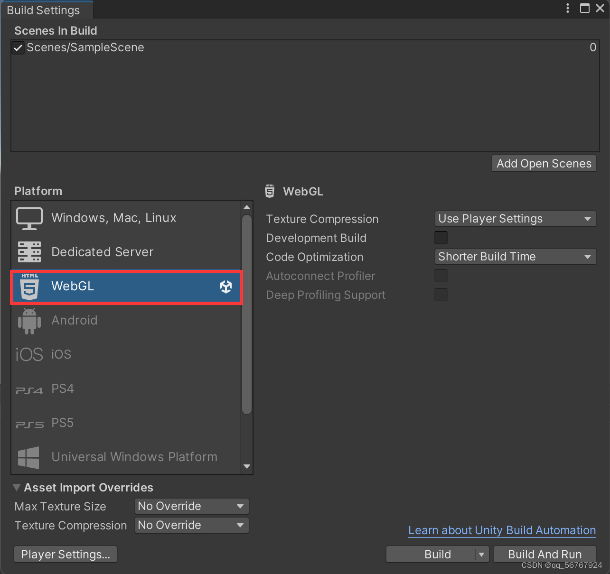Select the PS4 platform icon
Screen dimensions: 610x574
coord(29,389)
